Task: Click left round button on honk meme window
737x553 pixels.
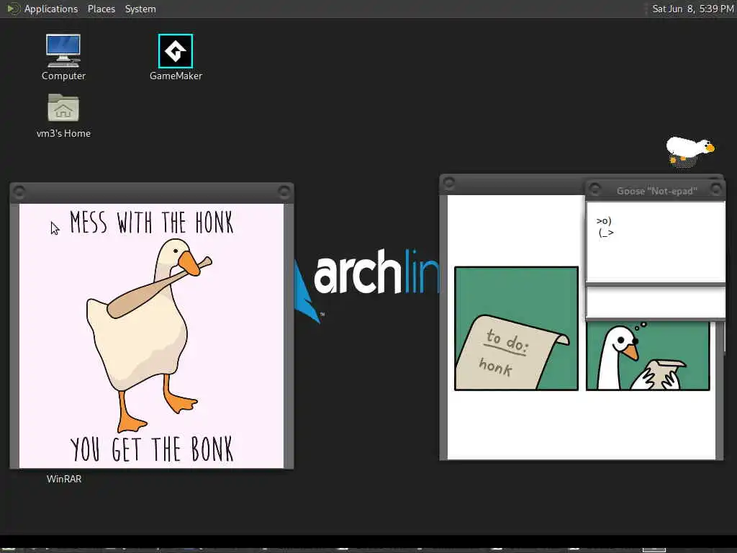Action: (19, 192)
